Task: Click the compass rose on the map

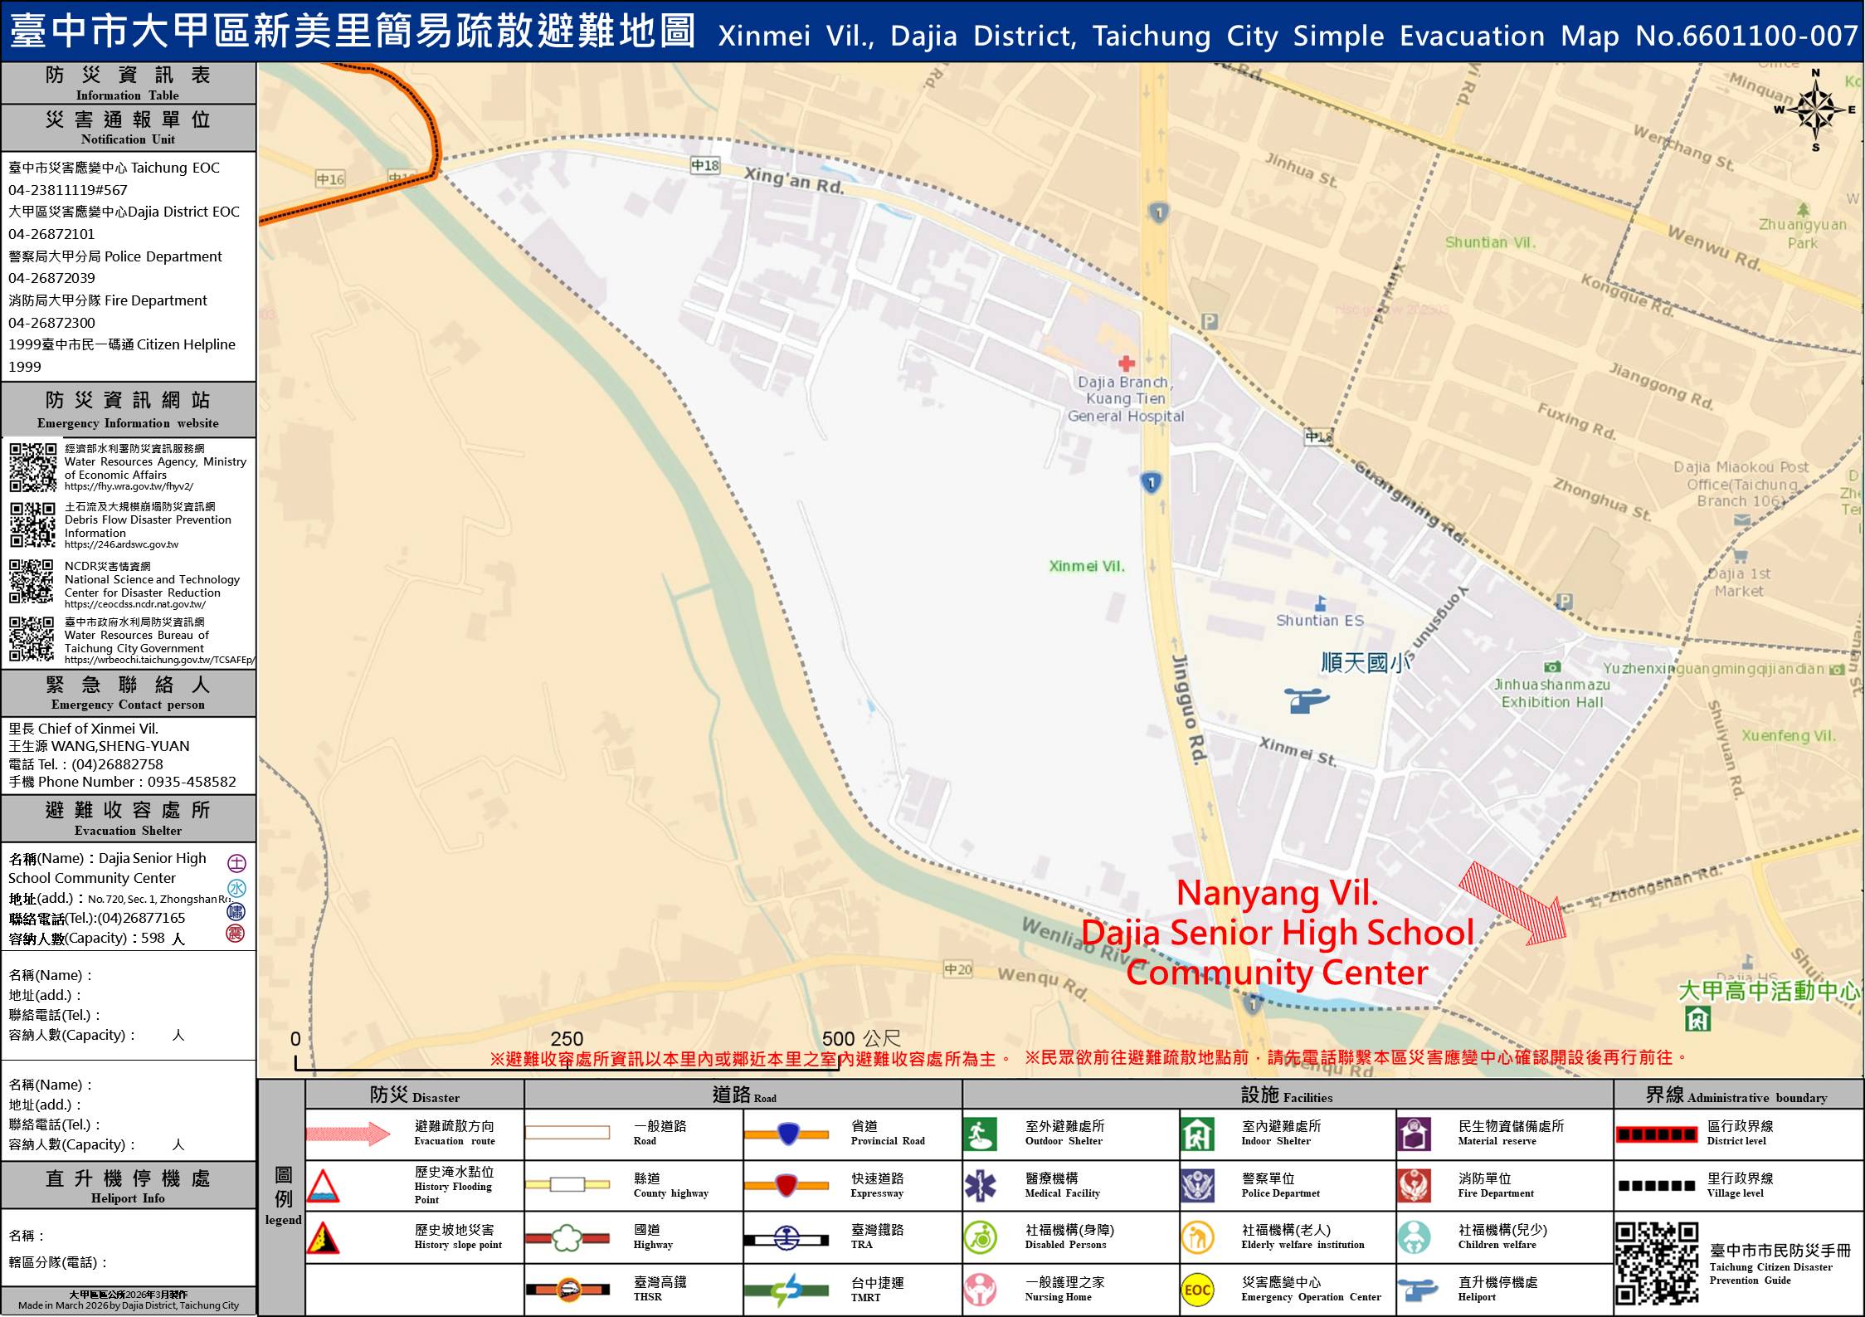Action: pos(1815,110)
